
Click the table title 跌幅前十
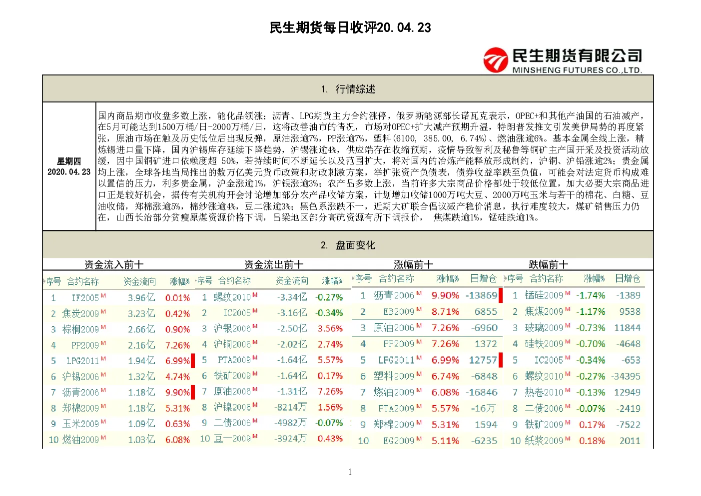(549, 264)
